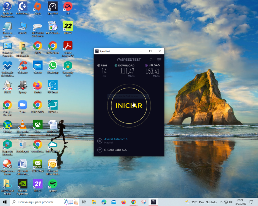Screen dimensions: 258x206
Task: Open Firefox from the taskbar
Action: coord(123,202)
